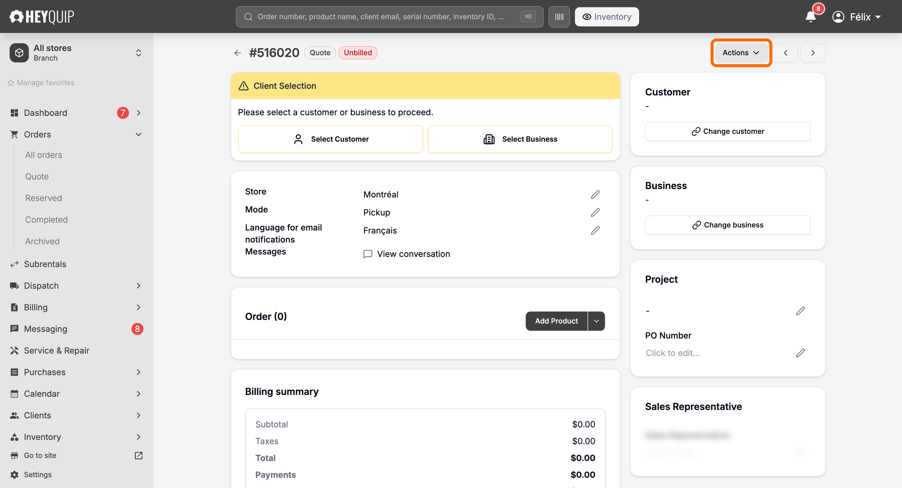Toggle the Inventory view button
Viewport: 902px width, 488px height.
(x=607, y=17)
